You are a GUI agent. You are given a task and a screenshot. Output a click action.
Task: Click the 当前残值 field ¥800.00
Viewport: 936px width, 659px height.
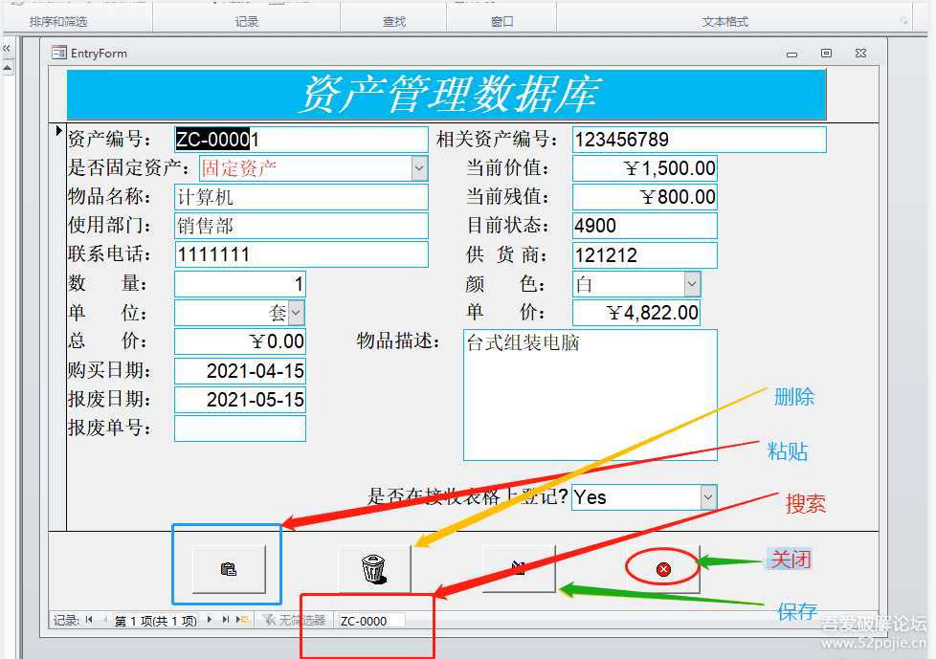click(645, 197)
